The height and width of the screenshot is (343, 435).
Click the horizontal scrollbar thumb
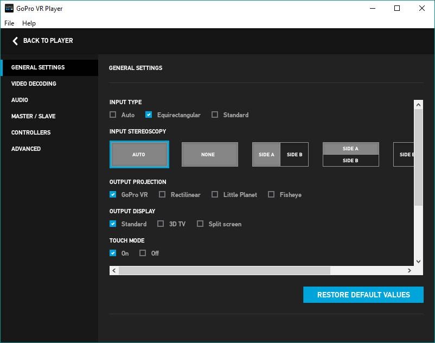(x=225, y=271)
